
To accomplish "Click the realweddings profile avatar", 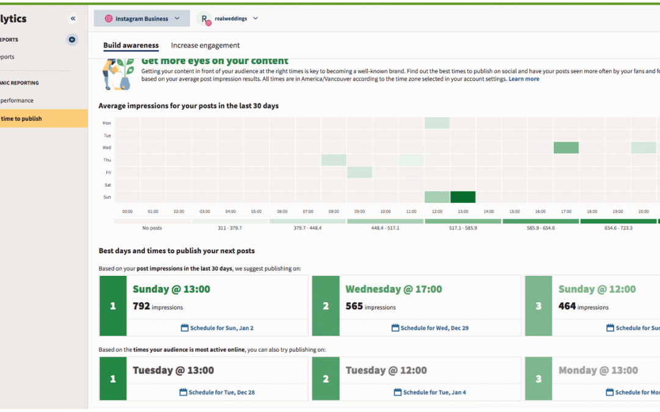I will (x=205, y=19).
